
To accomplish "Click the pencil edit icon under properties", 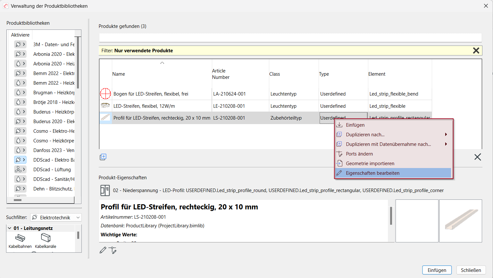I will click(103, 250).
